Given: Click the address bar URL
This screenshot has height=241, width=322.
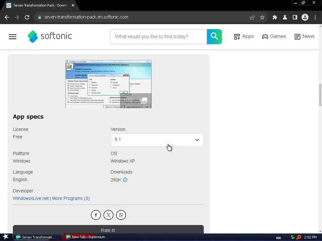Looking at the screenshot, I should [86, 17].
